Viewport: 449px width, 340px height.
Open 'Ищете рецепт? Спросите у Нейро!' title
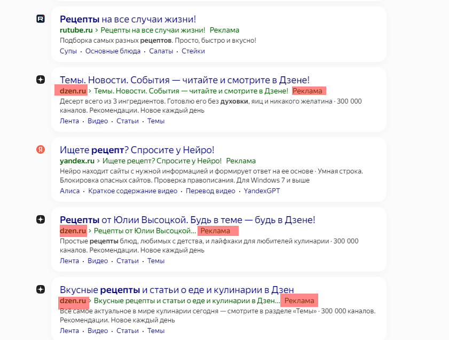137,150
